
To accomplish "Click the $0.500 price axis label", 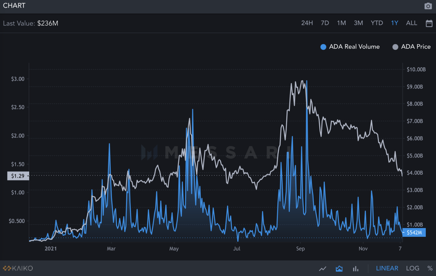I will [x=17, y=221].
